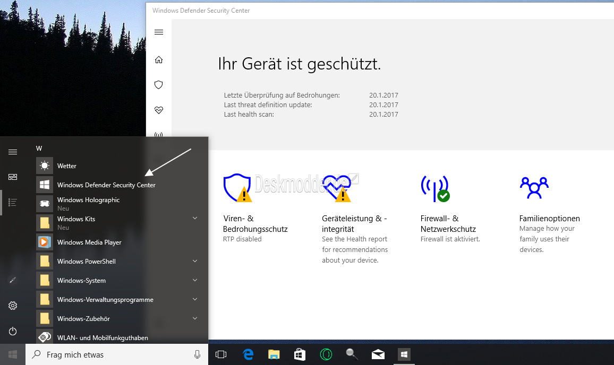
Task: Open the Store from the taskbar
Action: (300, 354)
